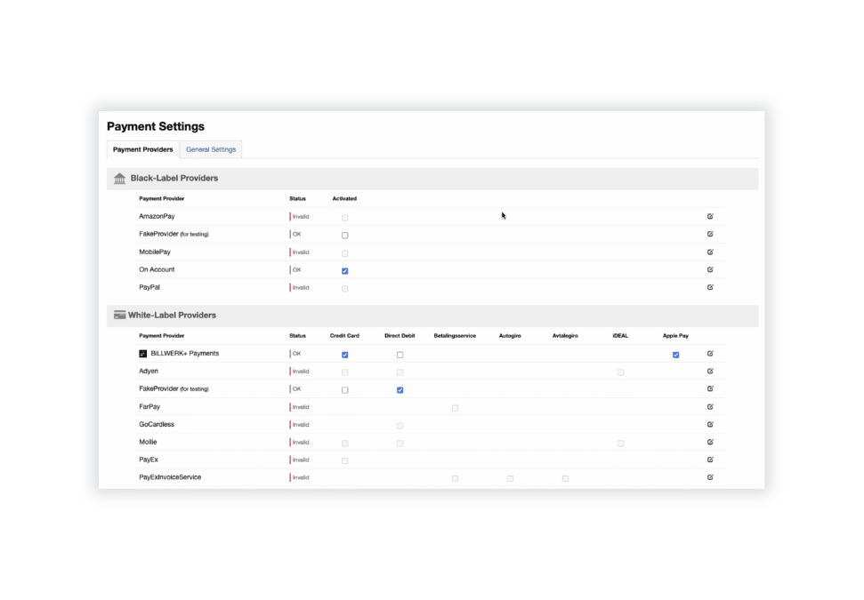The width and height of the screenshot is (864, 600).
Task: Enable Direct Debit for BILLWERK+ Payments
Action: click(400, 355)
